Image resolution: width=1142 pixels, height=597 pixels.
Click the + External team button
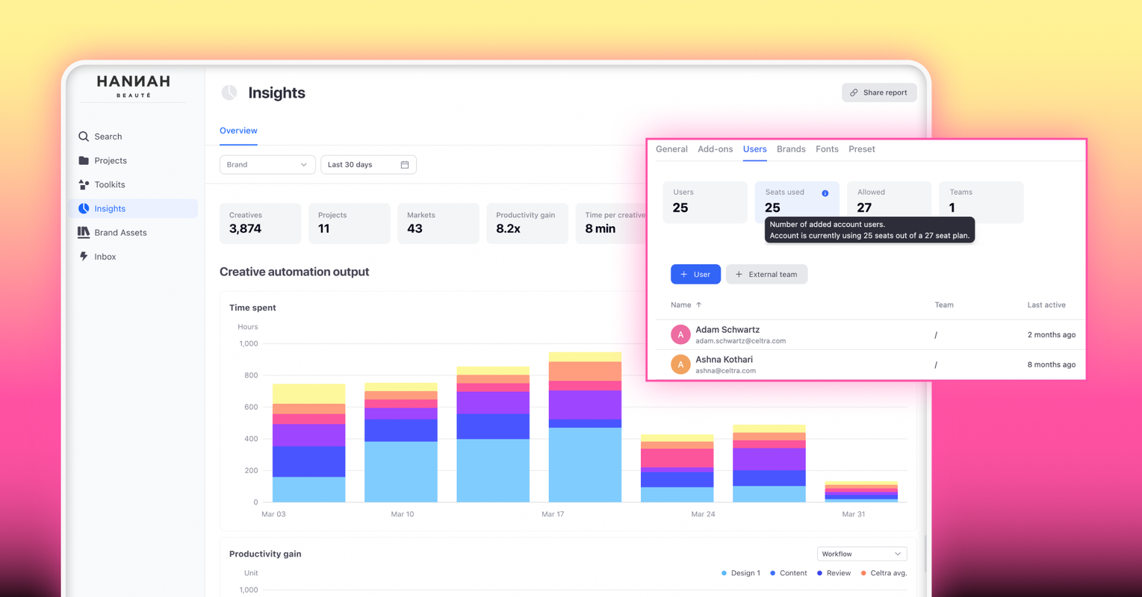pos(766,274)
